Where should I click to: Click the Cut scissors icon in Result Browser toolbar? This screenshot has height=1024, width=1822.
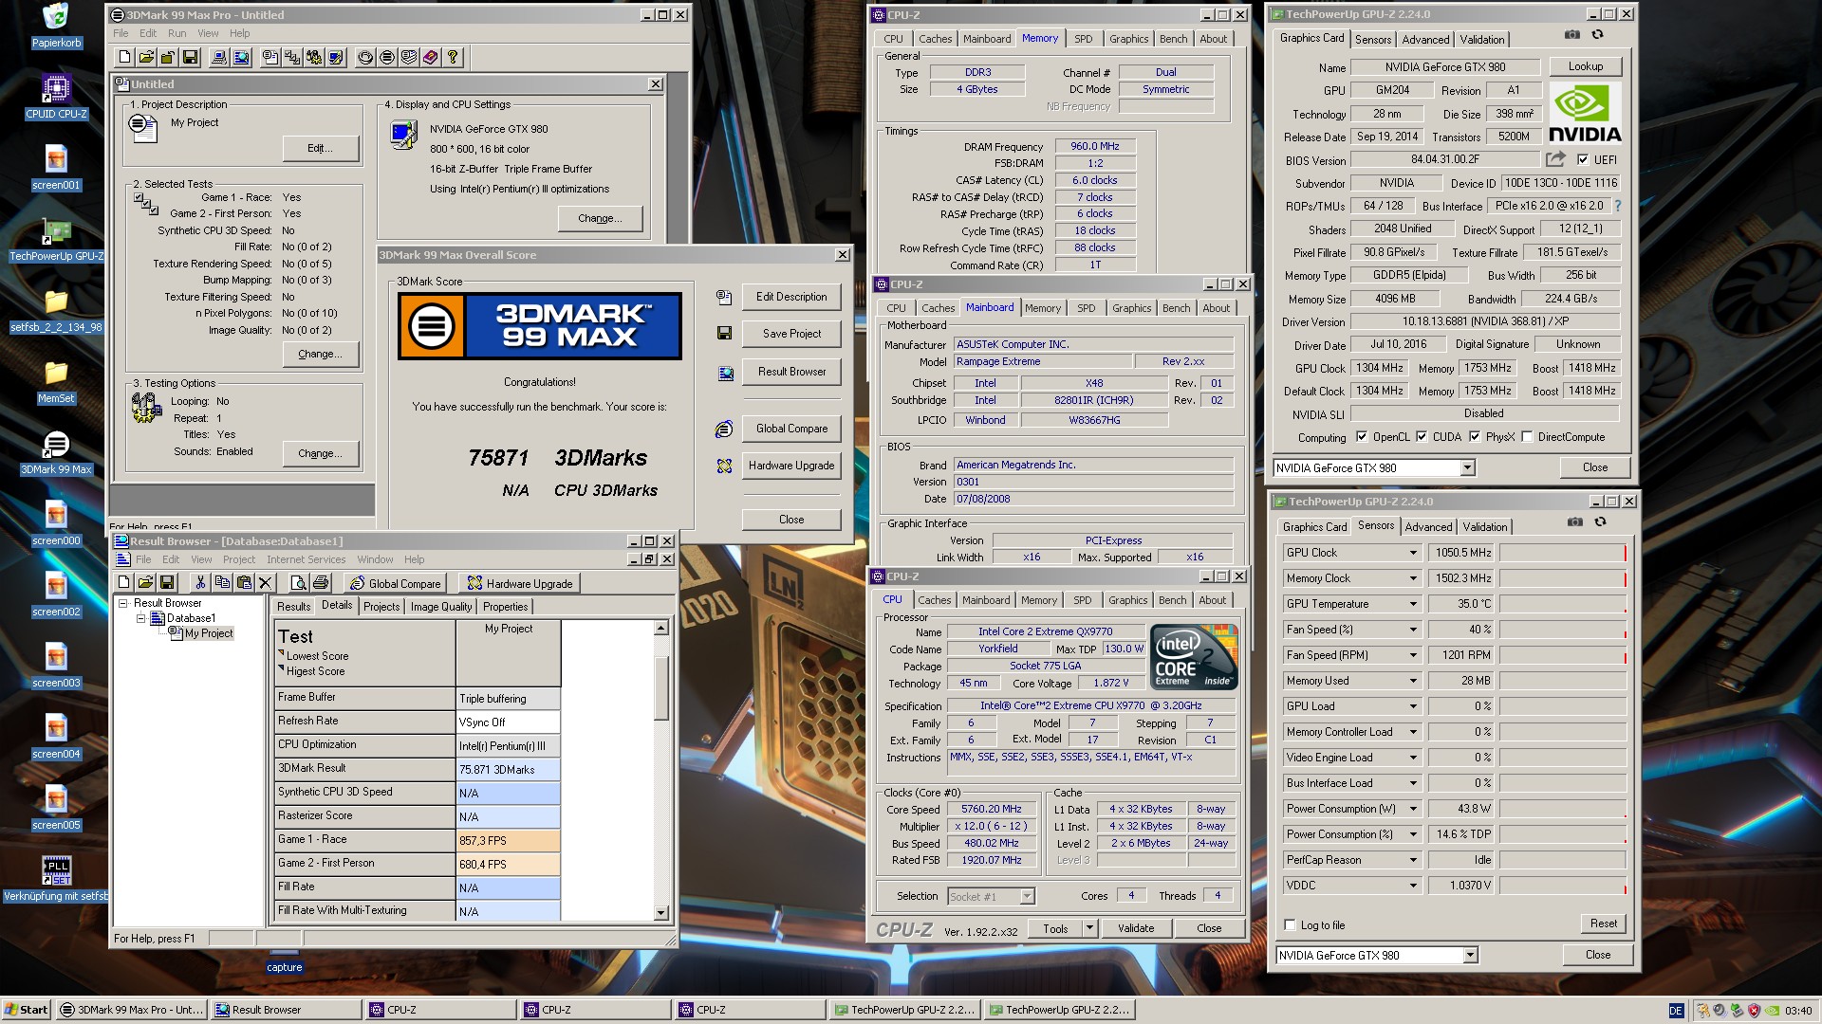pos(200,583)
